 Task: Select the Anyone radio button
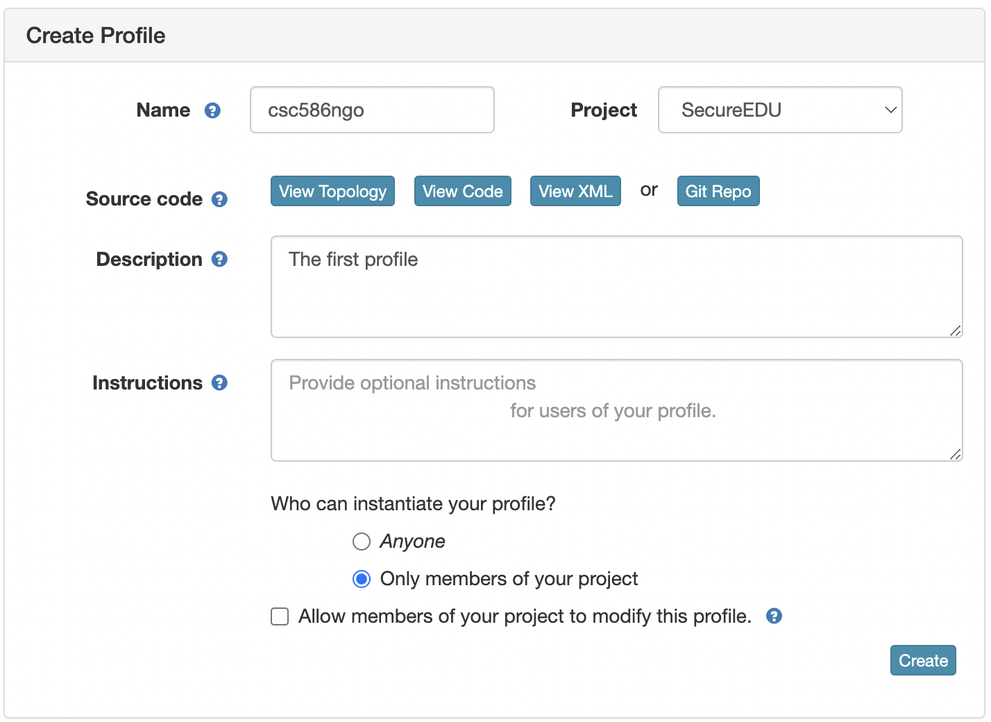361,541
